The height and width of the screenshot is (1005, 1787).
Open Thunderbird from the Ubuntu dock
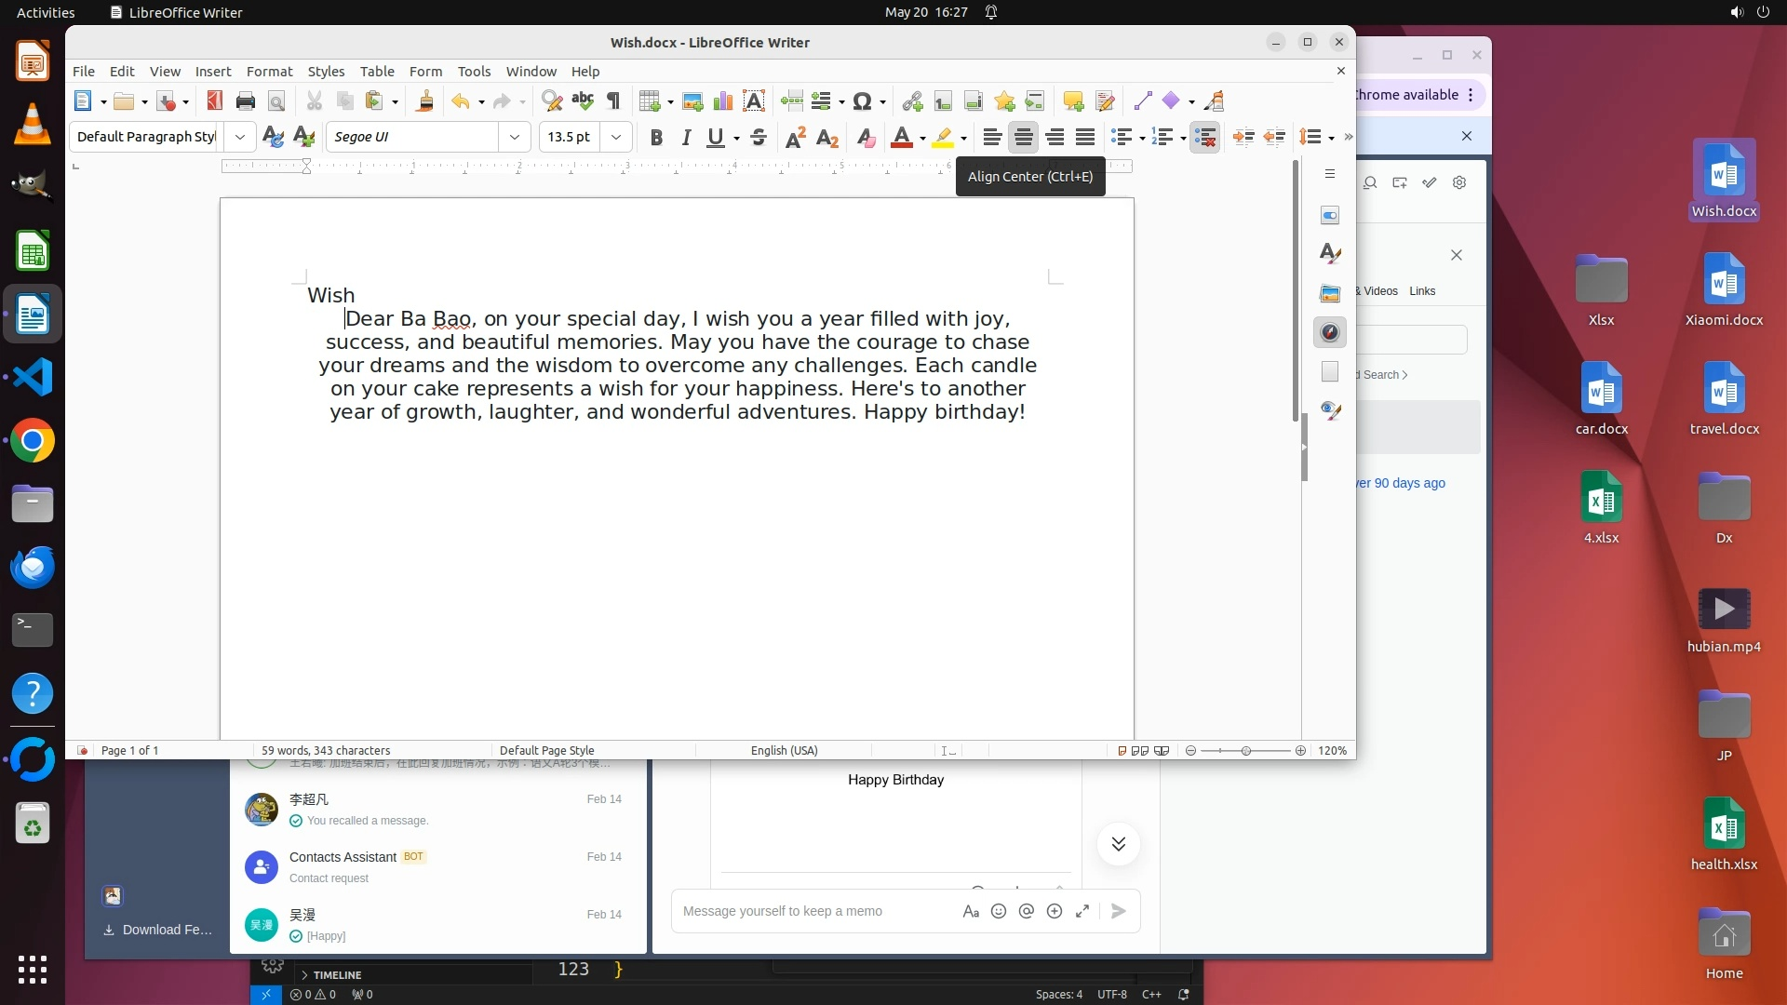[x=33, y=567]
